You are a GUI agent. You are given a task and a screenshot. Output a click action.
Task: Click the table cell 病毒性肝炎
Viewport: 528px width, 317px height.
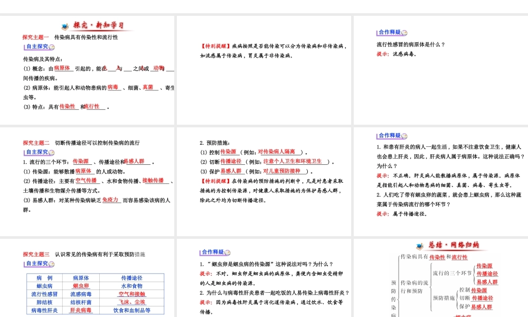tap(44, 310)
